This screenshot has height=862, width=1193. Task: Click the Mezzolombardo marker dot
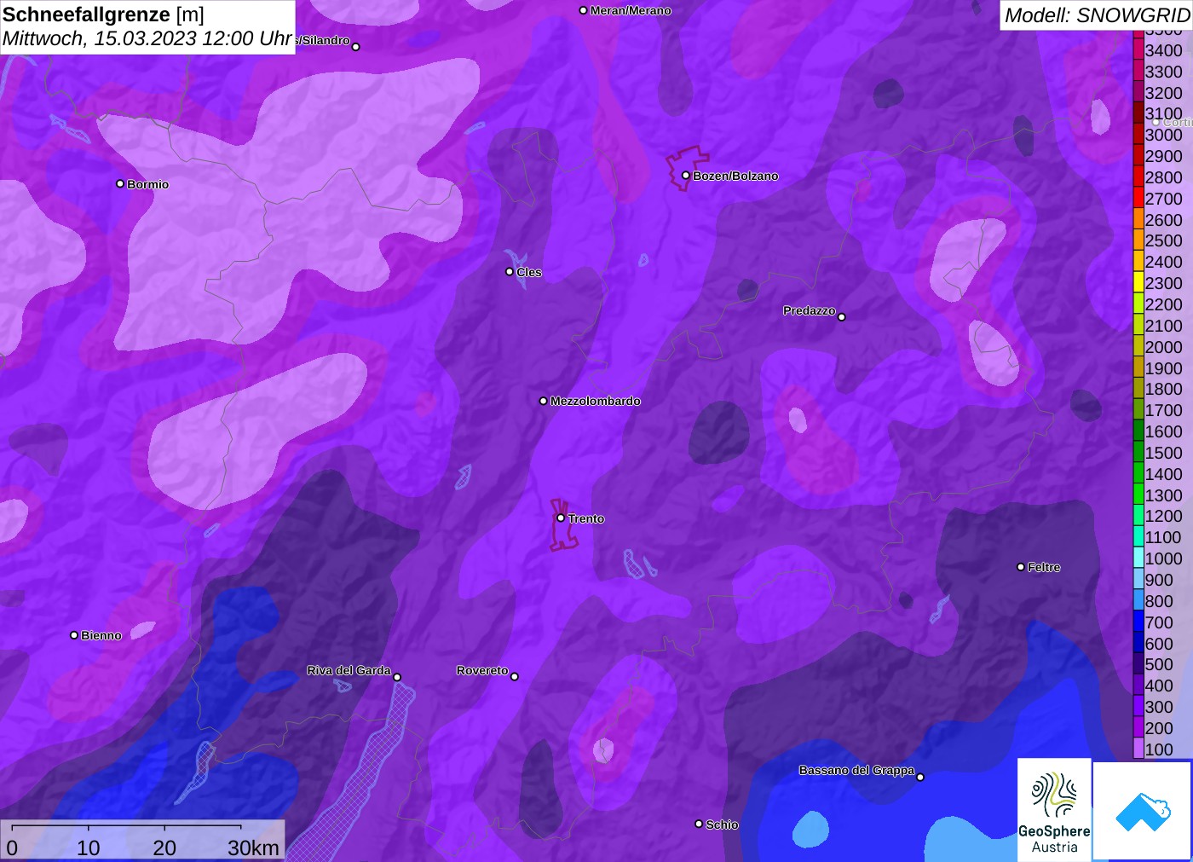pyautogui.click(x=544, y=401)
